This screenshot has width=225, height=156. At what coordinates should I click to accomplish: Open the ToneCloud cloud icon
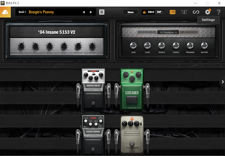[x=5, y=12]
